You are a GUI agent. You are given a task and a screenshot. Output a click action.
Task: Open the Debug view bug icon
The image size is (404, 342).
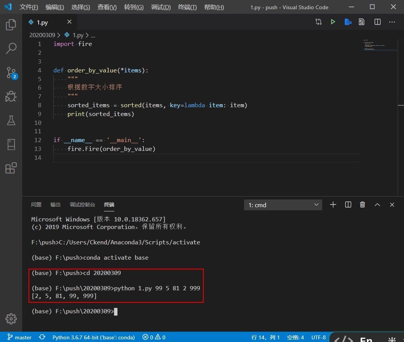(11, 97)
